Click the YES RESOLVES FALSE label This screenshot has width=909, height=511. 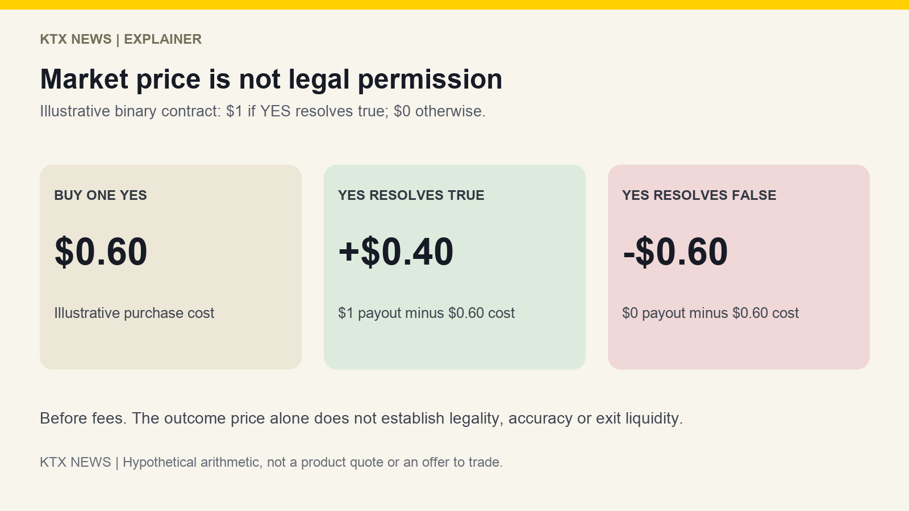(699, 195)
